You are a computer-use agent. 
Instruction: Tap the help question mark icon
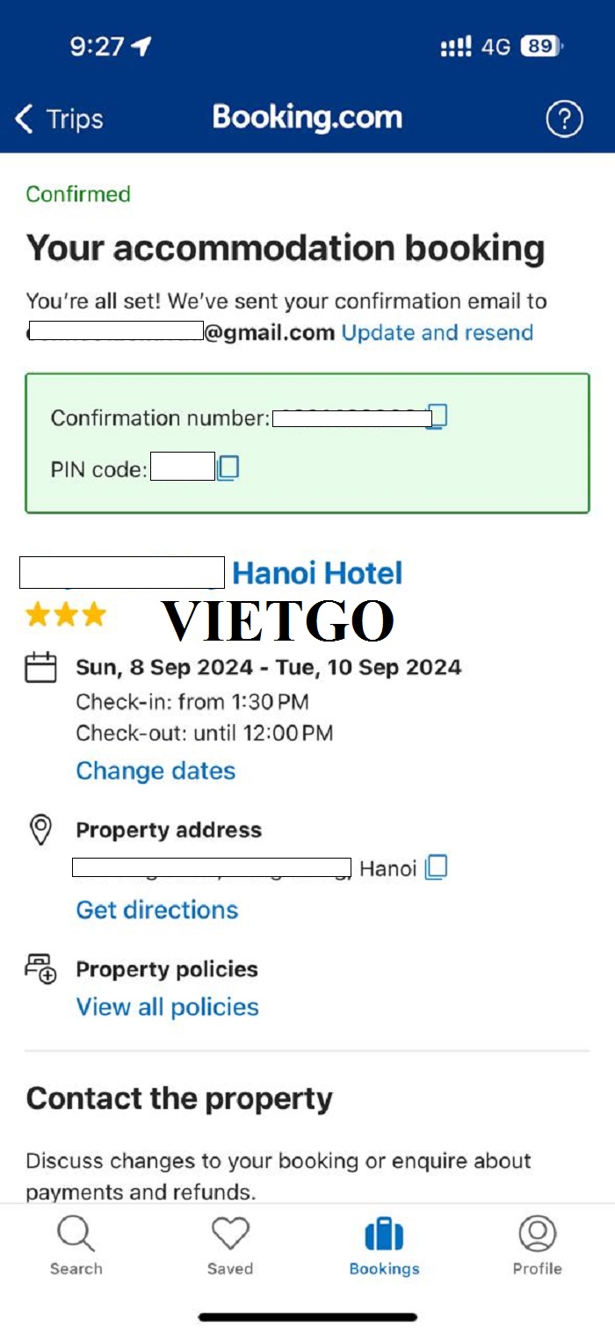tap(564, 119)
